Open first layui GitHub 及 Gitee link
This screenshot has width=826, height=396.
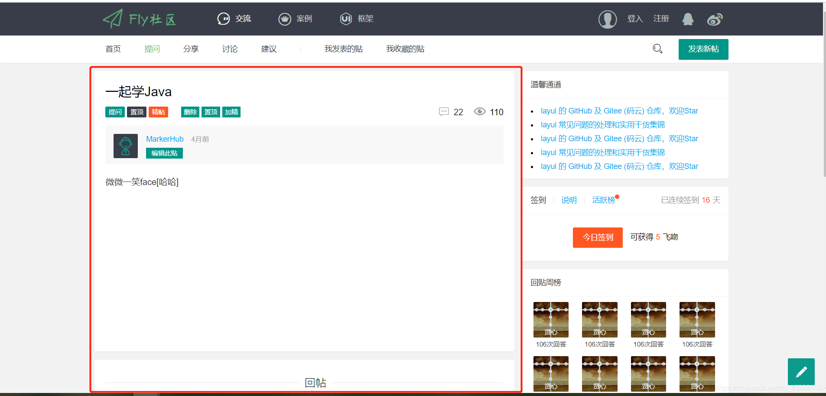pos(619,111)
